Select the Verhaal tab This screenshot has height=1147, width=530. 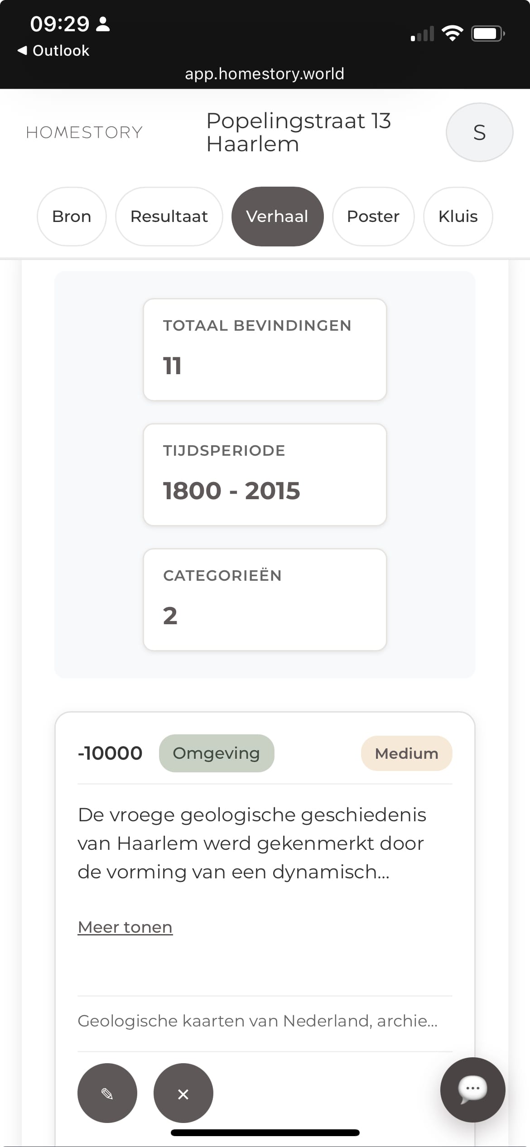click(x=277, y=217)
